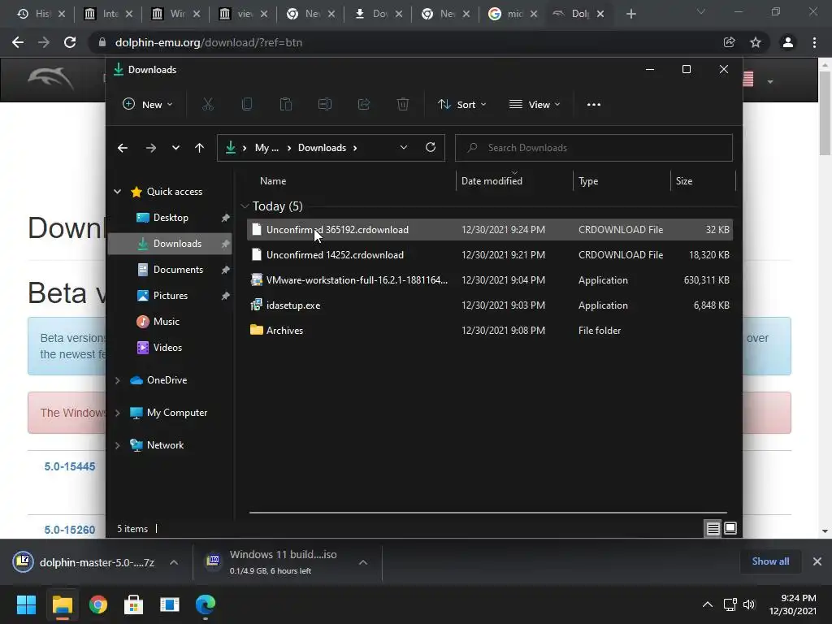832x624 pixels.
Task: Open the New item dropdown
Action: pos(148,105)
